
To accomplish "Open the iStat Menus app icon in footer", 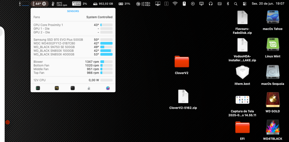I will point(108,88).
